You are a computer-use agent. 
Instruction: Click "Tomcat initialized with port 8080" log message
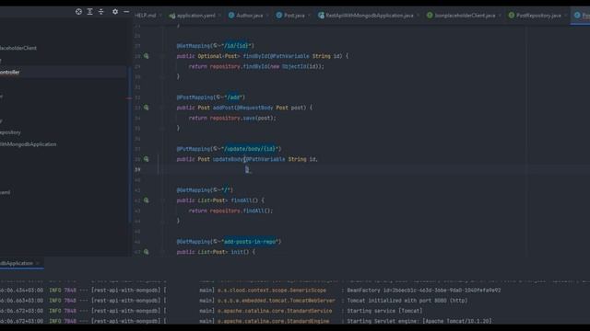pos(407,301)
